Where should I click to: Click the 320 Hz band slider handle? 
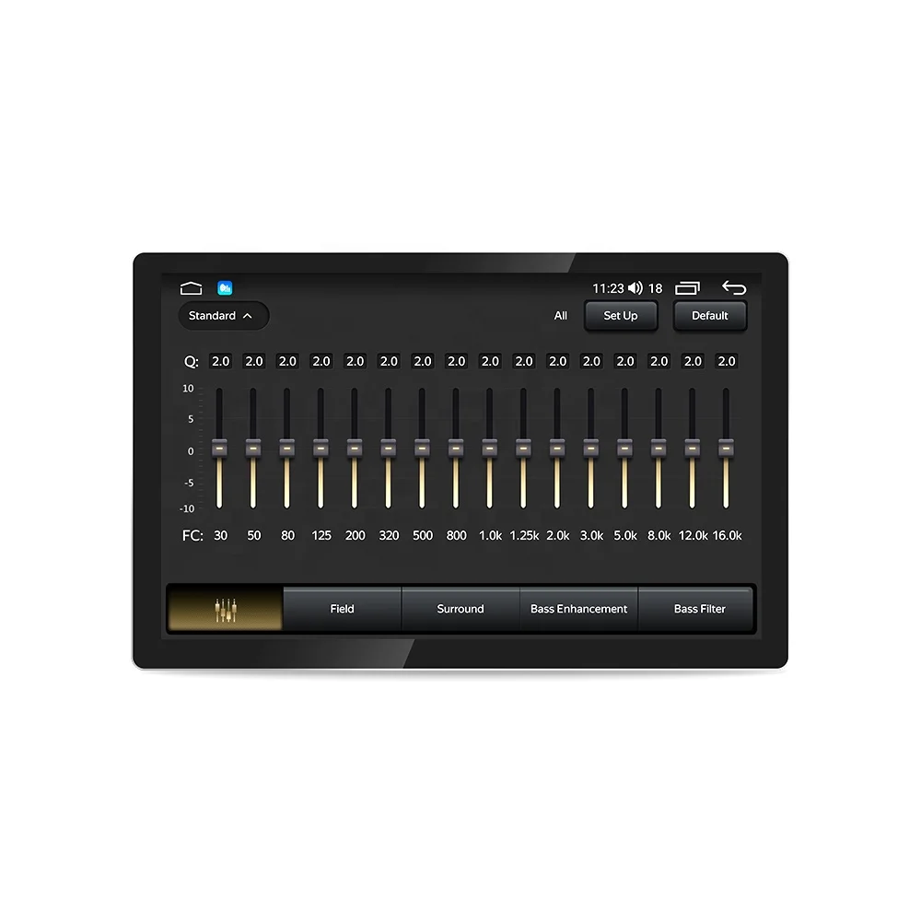(389, 449)
